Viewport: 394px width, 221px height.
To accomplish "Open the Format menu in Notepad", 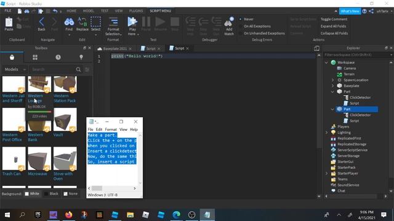I will 111,130.
